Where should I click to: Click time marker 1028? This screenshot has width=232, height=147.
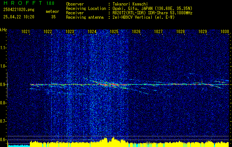click(x=181, y=31)
